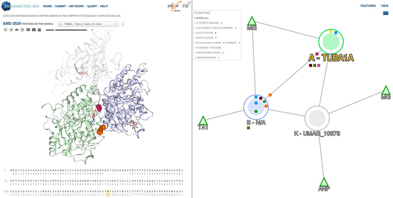
Task: Click the magenta spheres in the 3D structure
Action: coord(99,108)
